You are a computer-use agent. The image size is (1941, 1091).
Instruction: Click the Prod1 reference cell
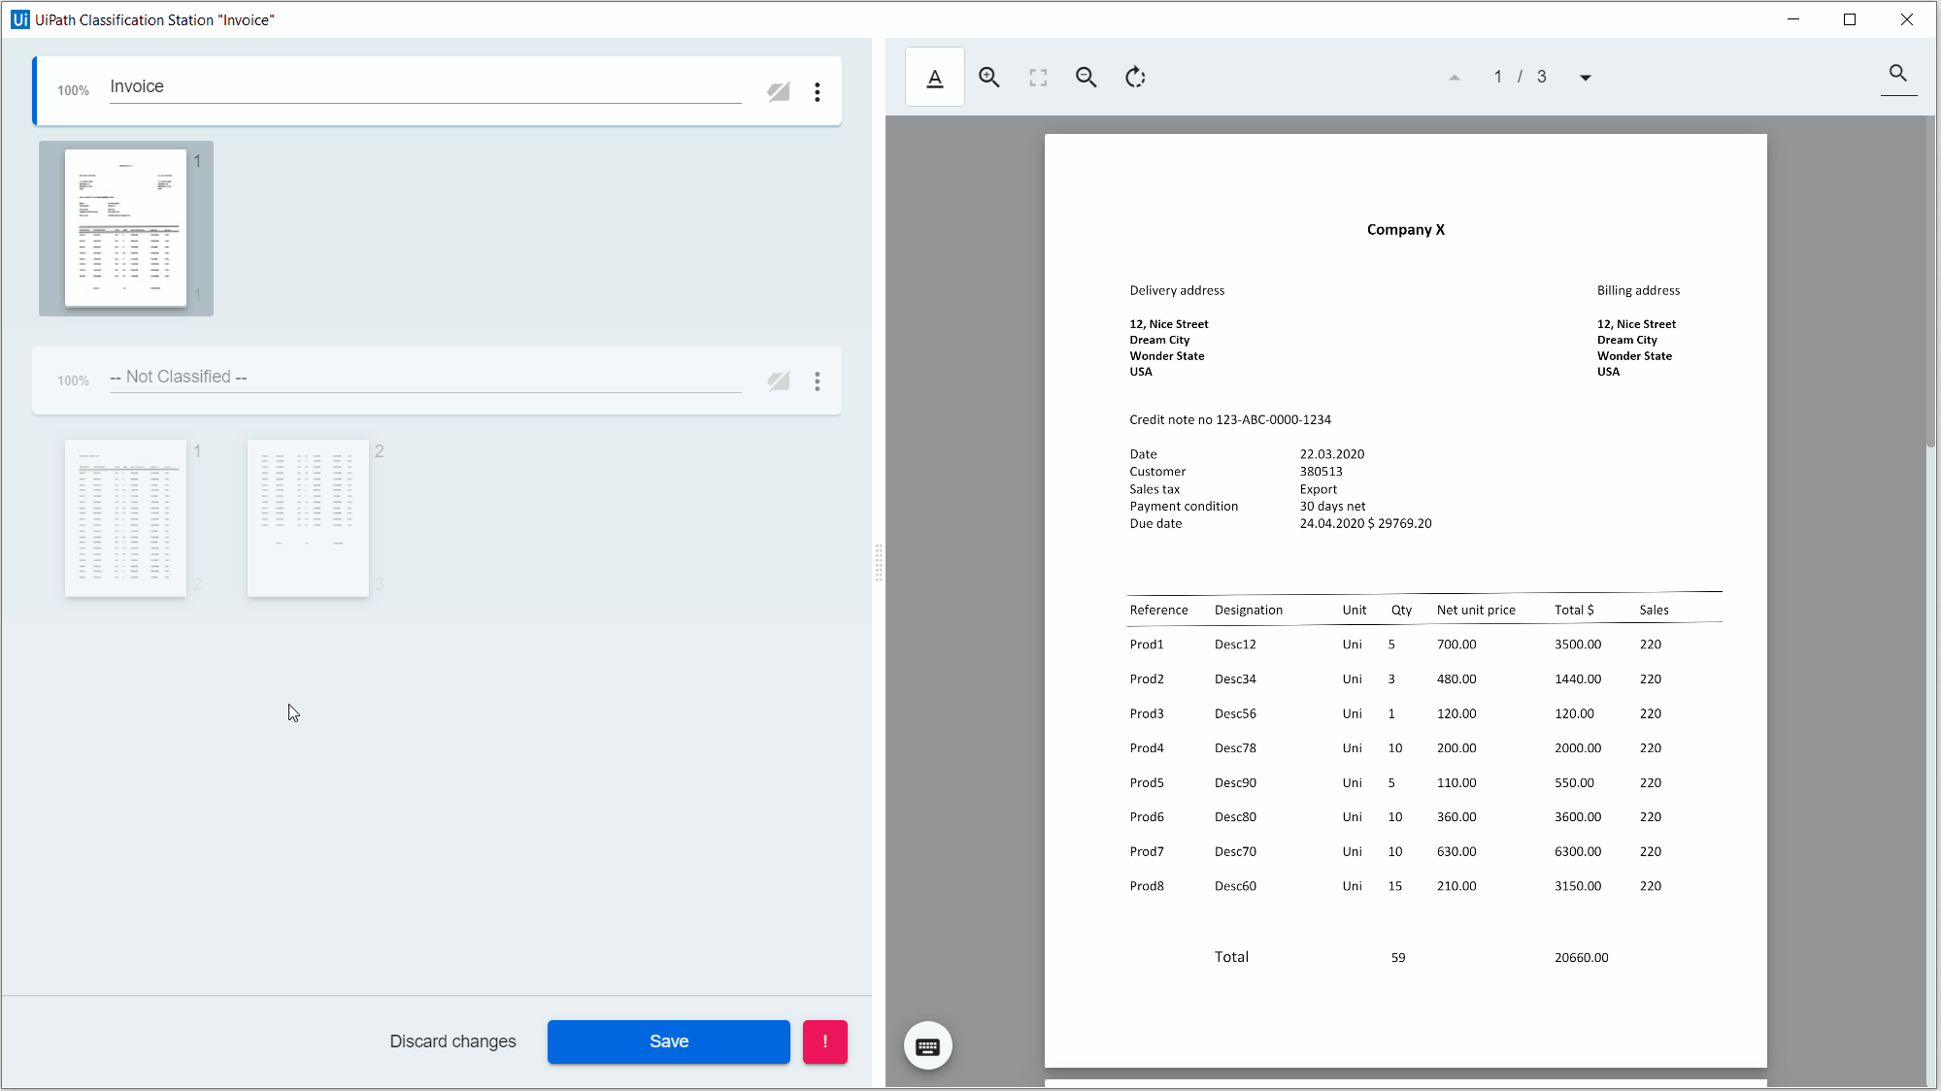[1147, 645]
